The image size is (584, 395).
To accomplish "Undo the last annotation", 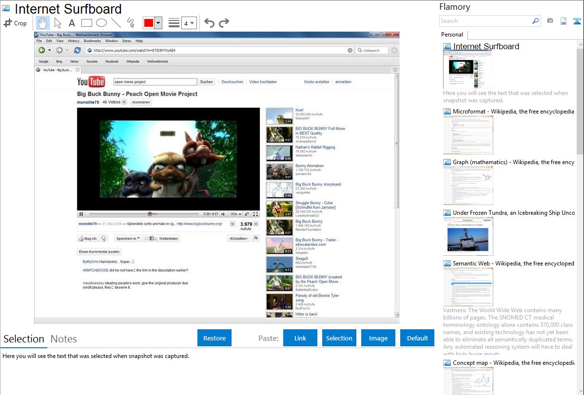I will tap(209, 23).
